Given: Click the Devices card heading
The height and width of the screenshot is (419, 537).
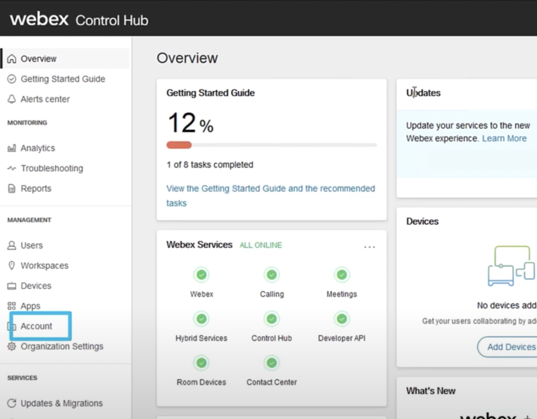Looking at the screenshot, I should 422,221.
